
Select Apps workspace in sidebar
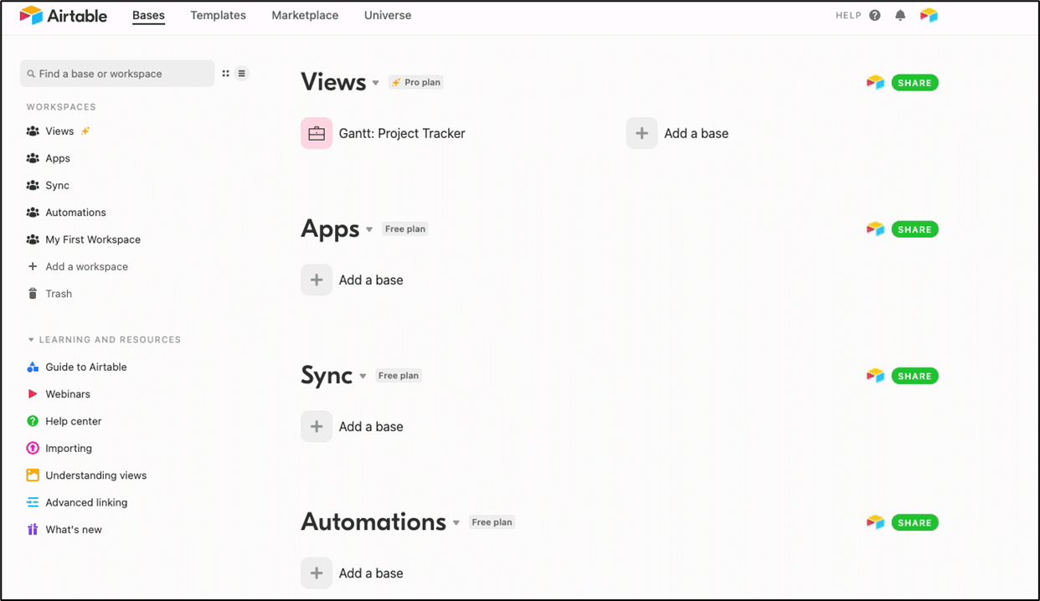pos(58,158)
